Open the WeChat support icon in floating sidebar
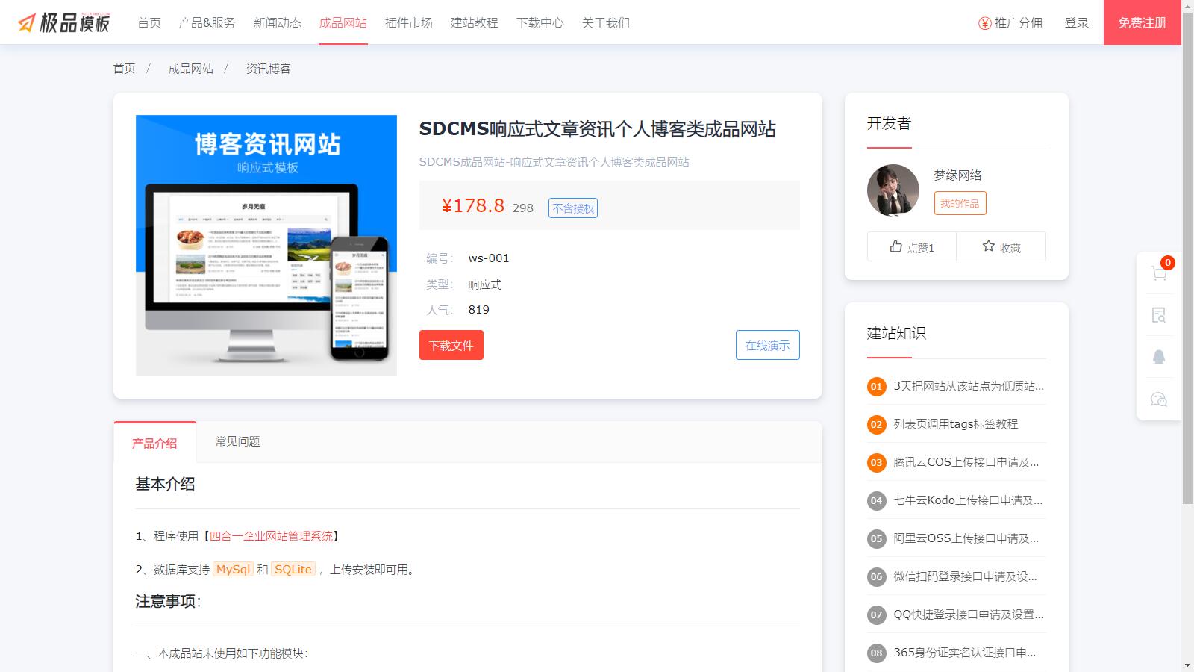 tap(1159, 399)
